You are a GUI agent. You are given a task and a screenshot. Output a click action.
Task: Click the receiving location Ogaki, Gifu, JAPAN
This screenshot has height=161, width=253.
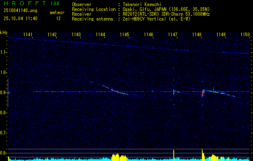(166, 9)
